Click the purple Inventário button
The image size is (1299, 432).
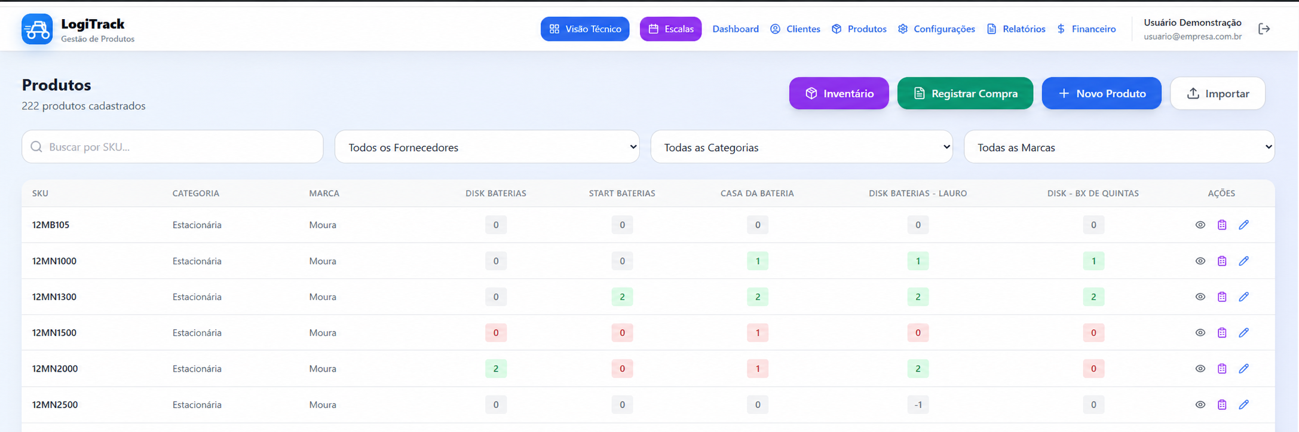click(x=839, y=93)
